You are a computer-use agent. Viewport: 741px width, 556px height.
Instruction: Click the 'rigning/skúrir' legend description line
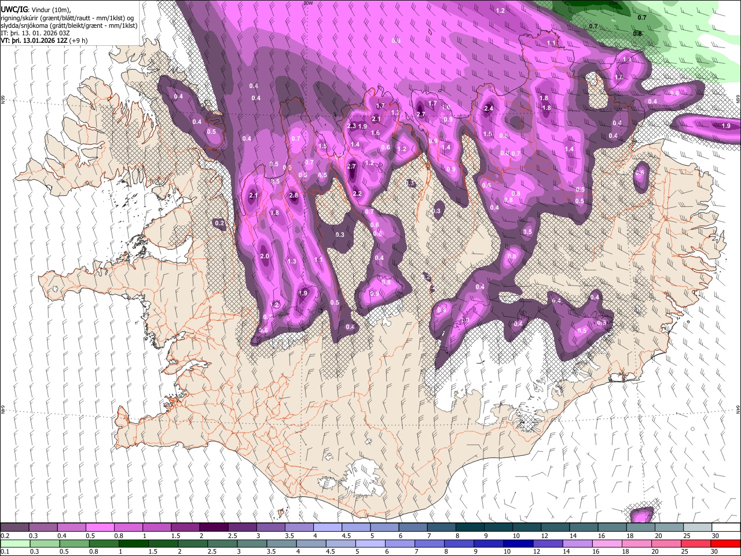coord(68,18)
